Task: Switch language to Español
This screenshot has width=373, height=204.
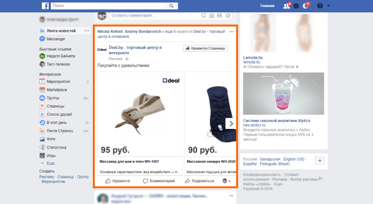Action: pos(250,164)
